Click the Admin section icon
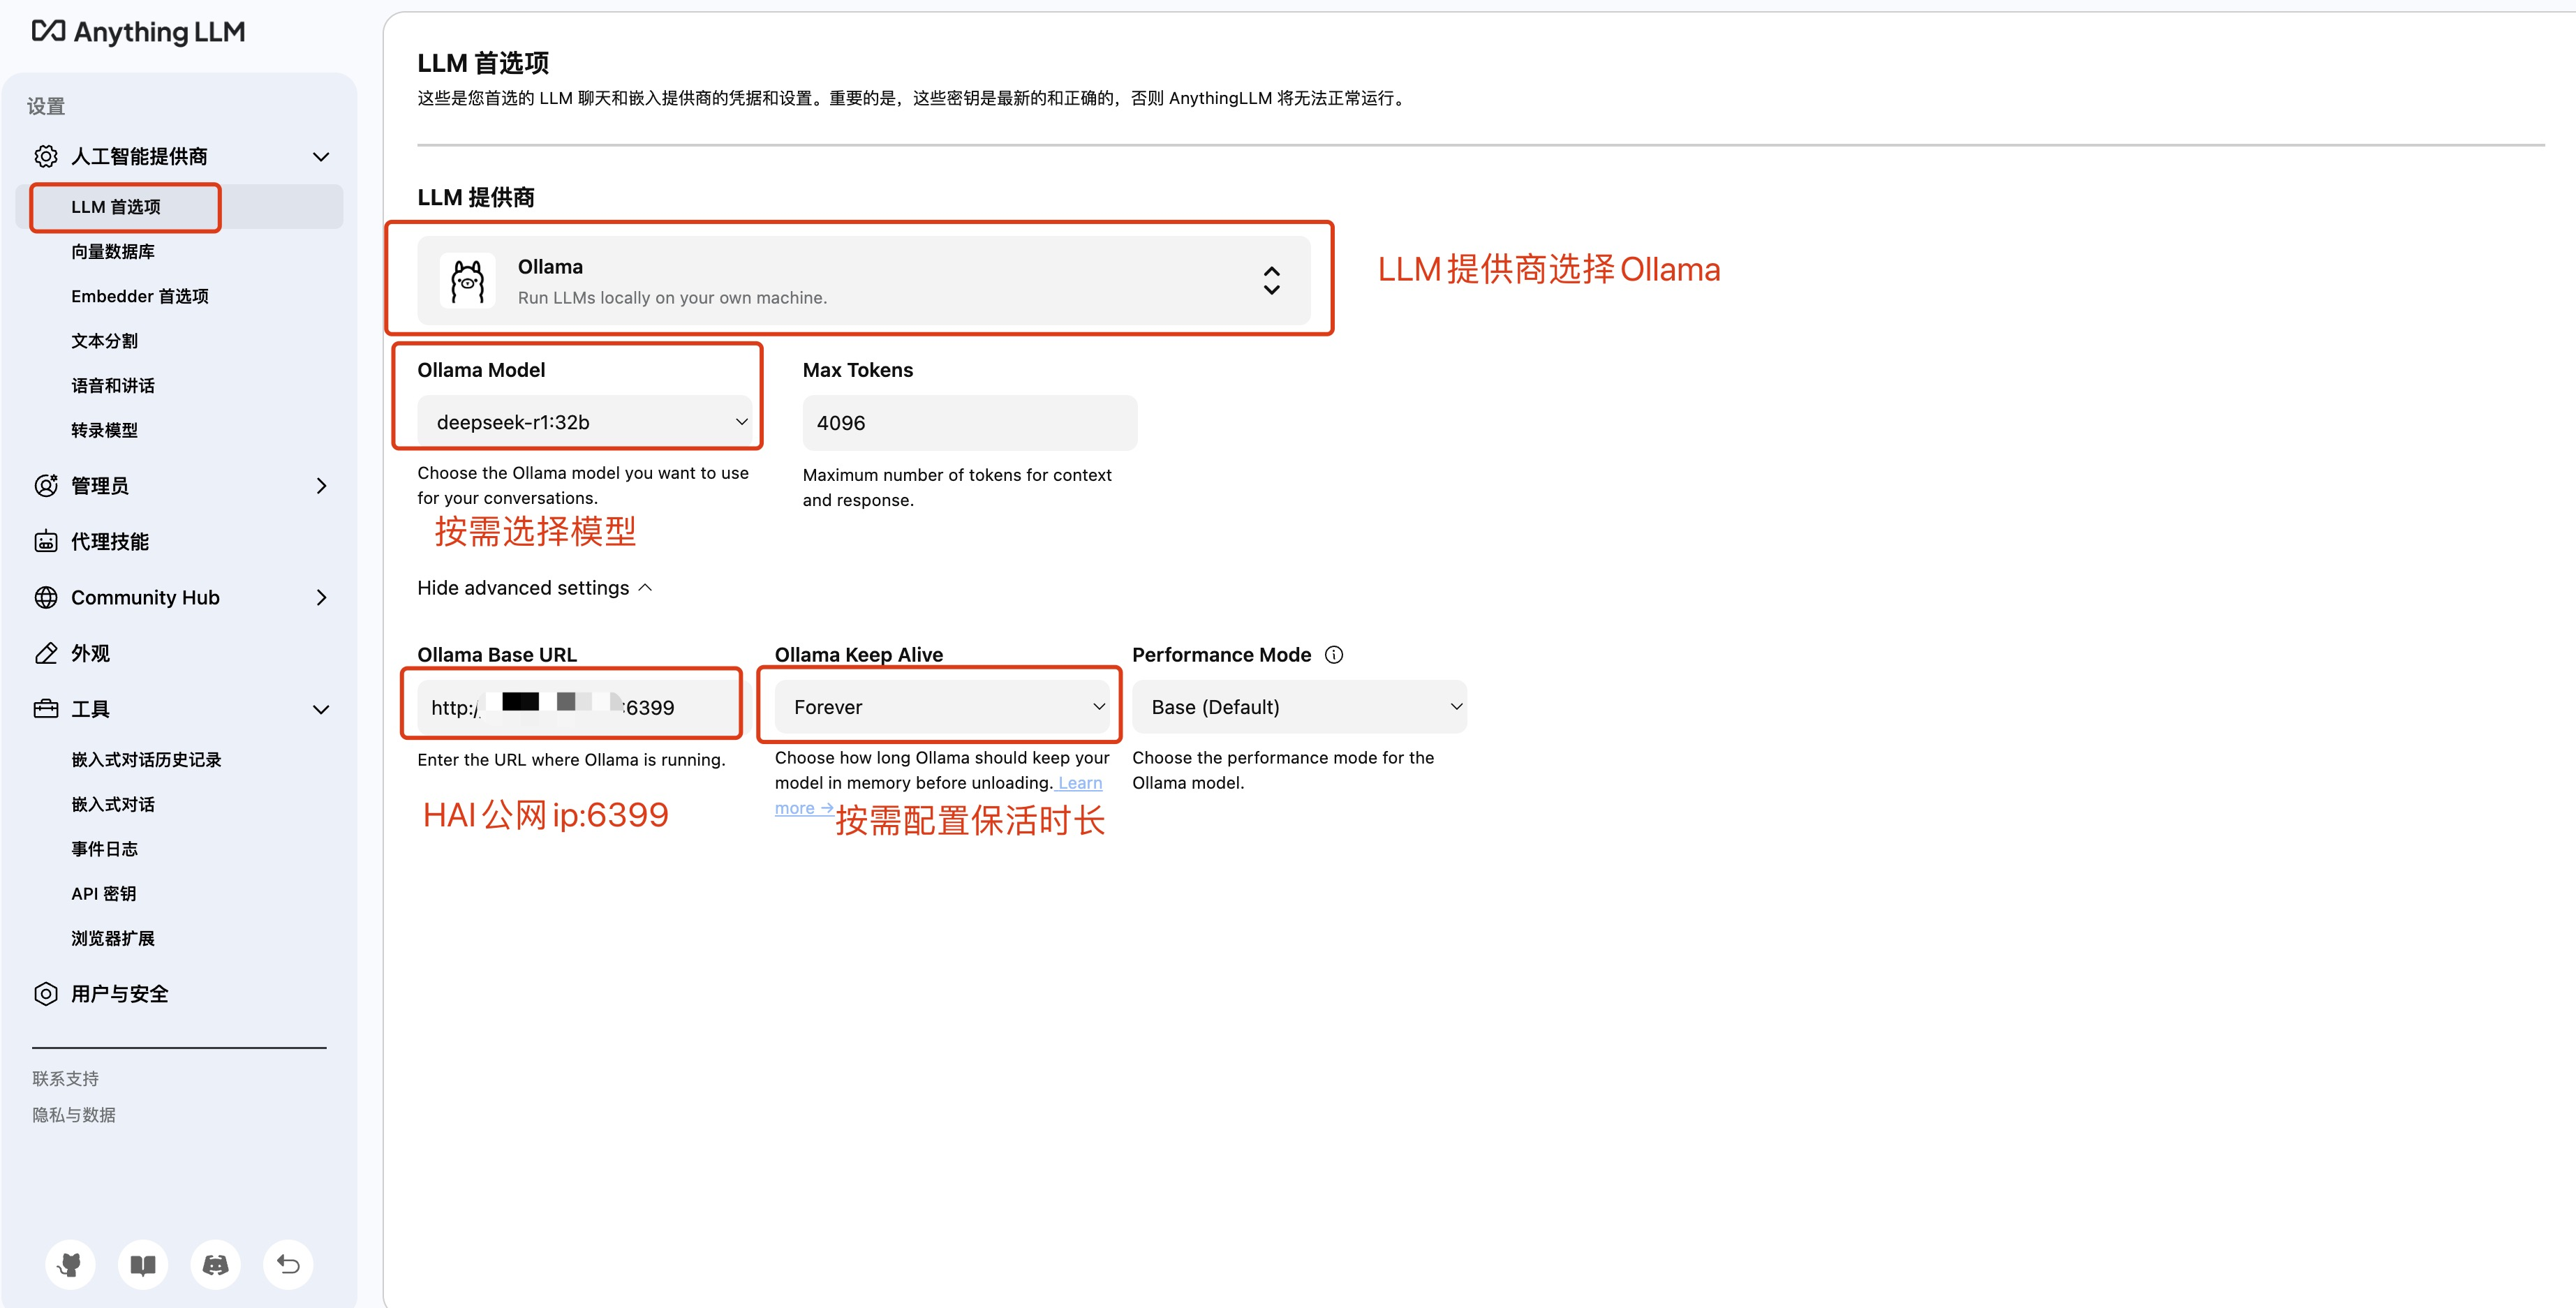2576x1308 pixels. 46,485
